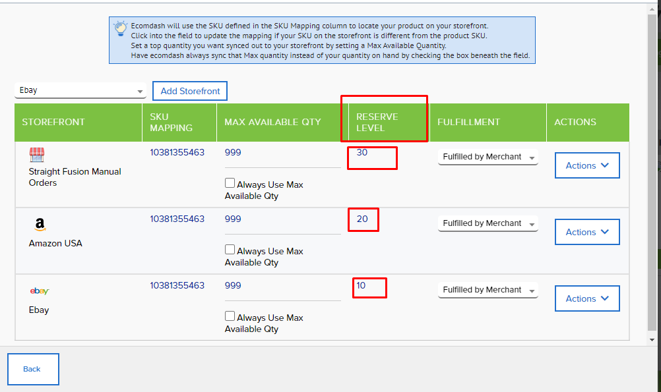Change fulfillment dropdown for Amazon USA

[x=488, y=223]
